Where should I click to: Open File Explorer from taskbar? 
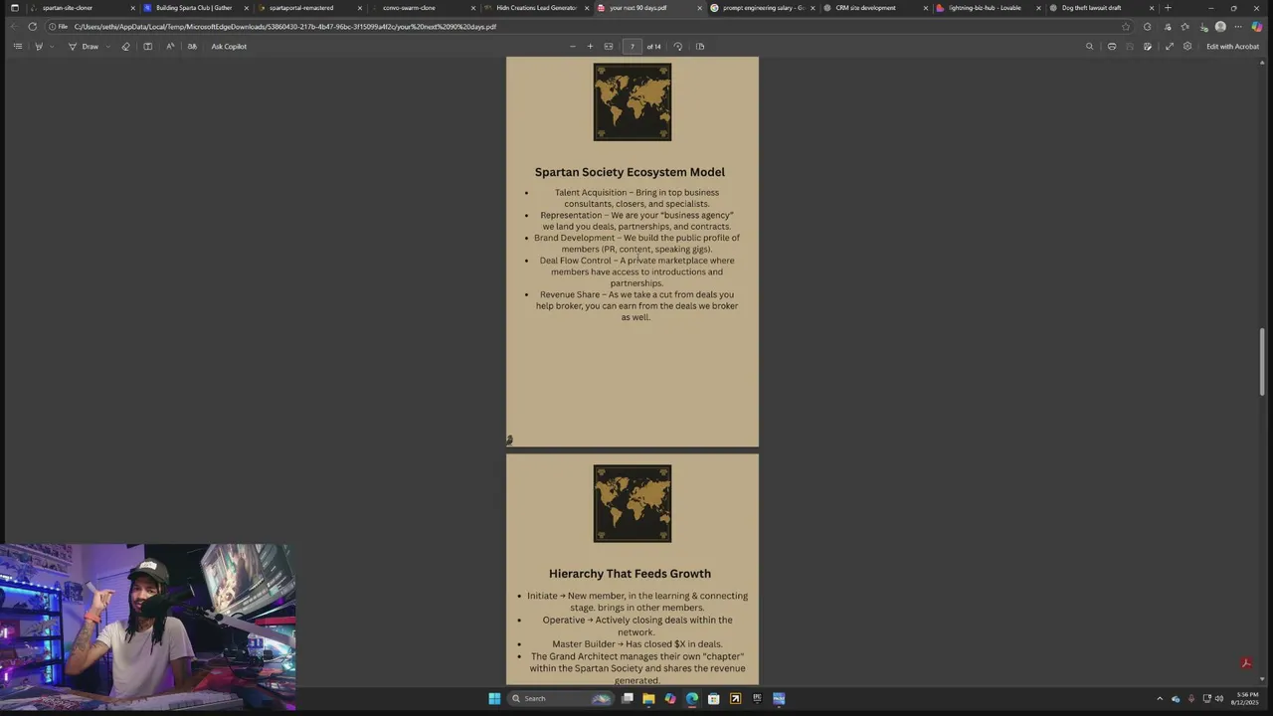coord(648,699)
